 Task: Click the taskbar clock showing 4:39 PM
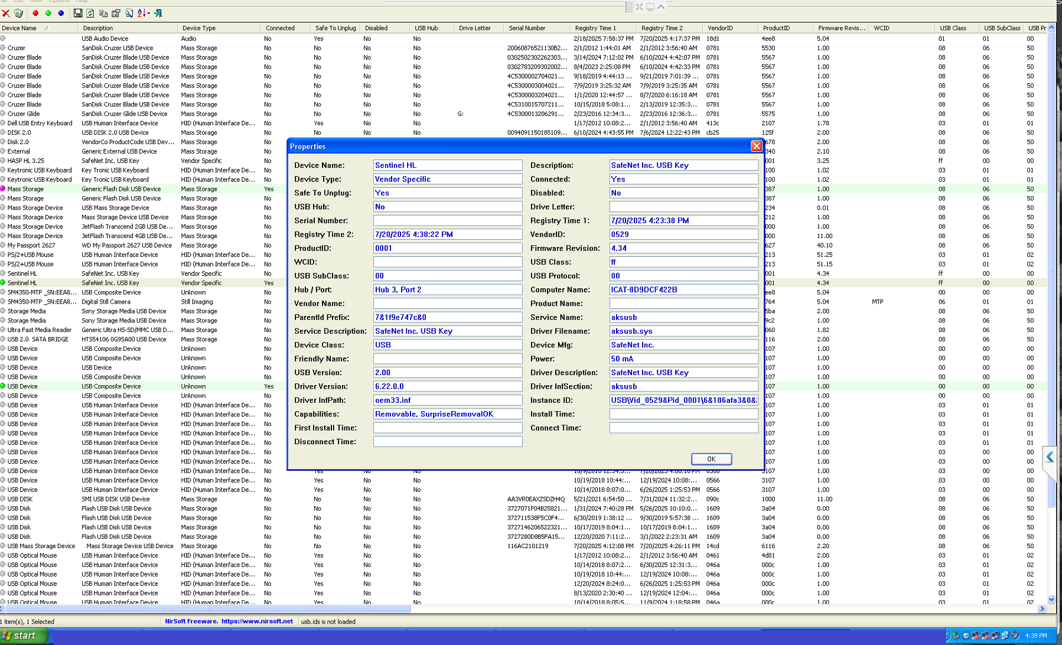tap(1036, 636)
